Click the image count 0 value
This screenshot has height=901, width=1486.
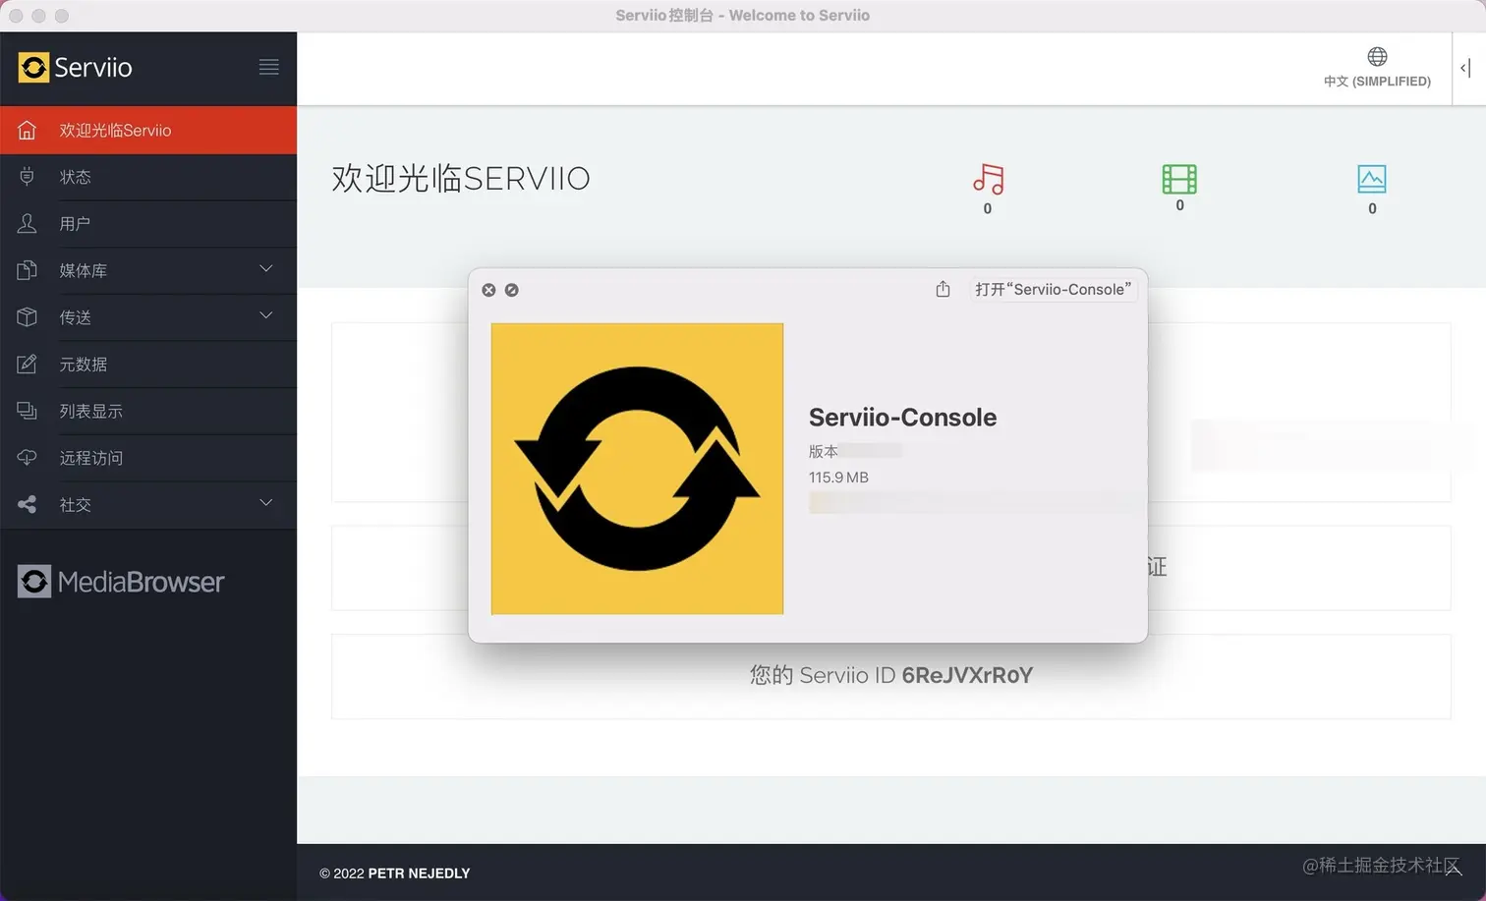point(1373,208)
